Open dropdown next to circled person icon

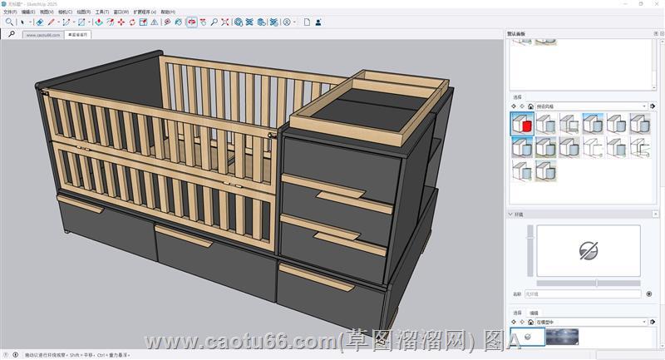point(295,22)
